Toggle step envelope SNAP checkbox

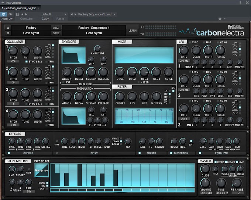pyautogui.click(x=47, y=189)
